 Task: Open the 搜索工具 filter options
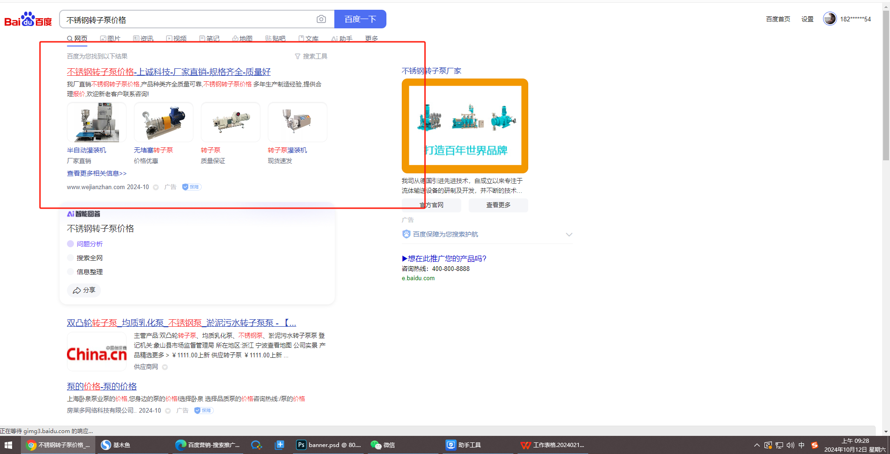point(311,56)
